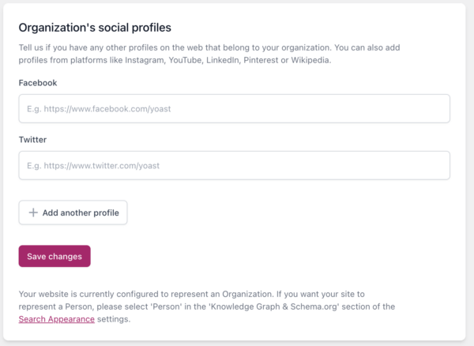474x346 pixels.
Task: Click the Organization's social profiles heading
Action: 95,28
